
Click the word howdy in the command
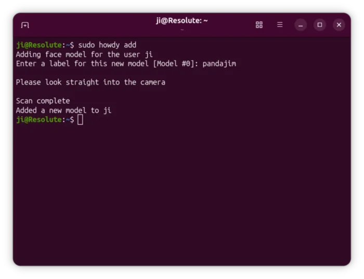pos(109,45)
